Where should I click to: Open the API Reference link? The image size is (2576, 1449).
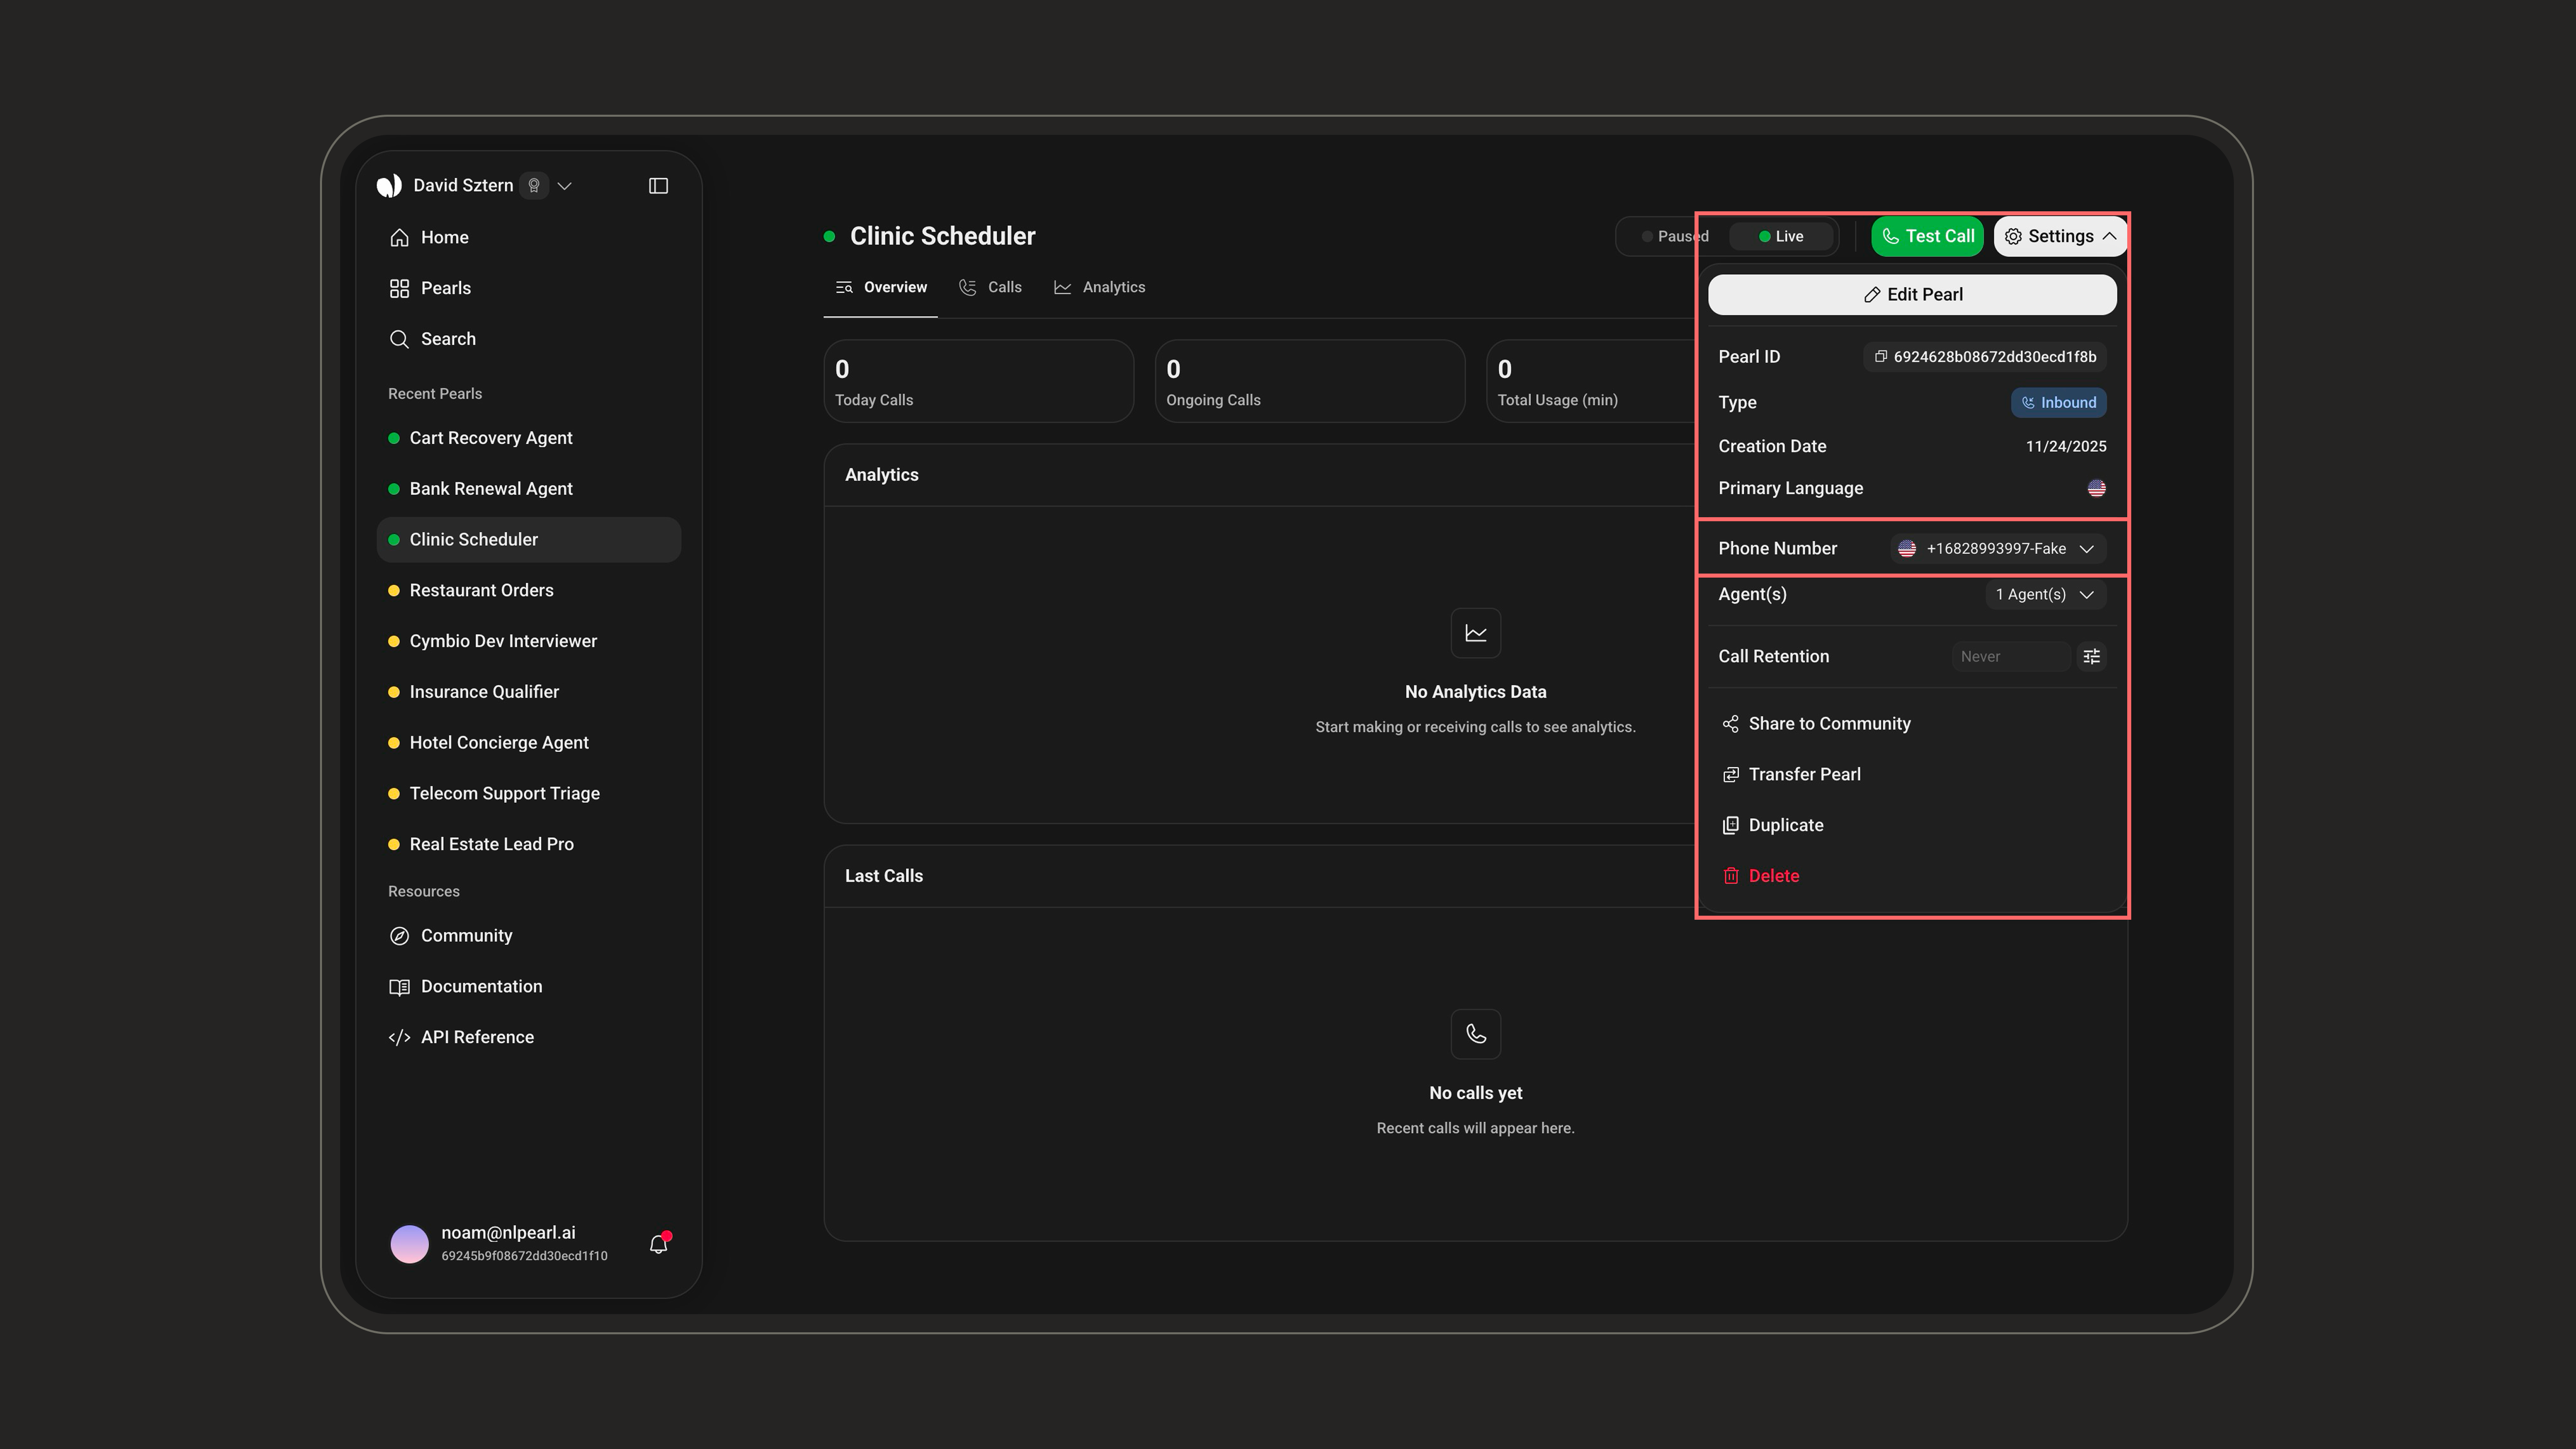pyautogui.click(x=528, y=1037)
